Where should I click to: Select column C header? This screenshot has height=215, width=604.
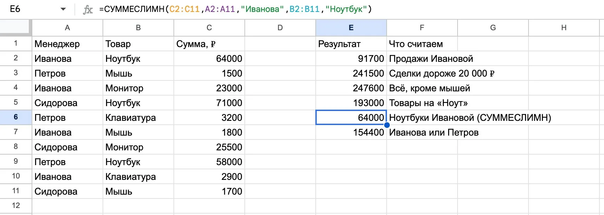pyautogui.click(x=209, y=28)
